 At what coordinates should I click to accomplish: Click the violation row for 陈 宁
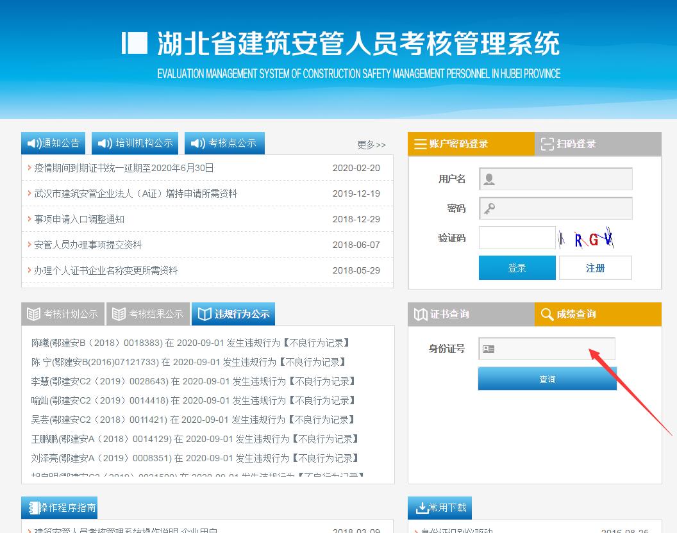[188, 362]
